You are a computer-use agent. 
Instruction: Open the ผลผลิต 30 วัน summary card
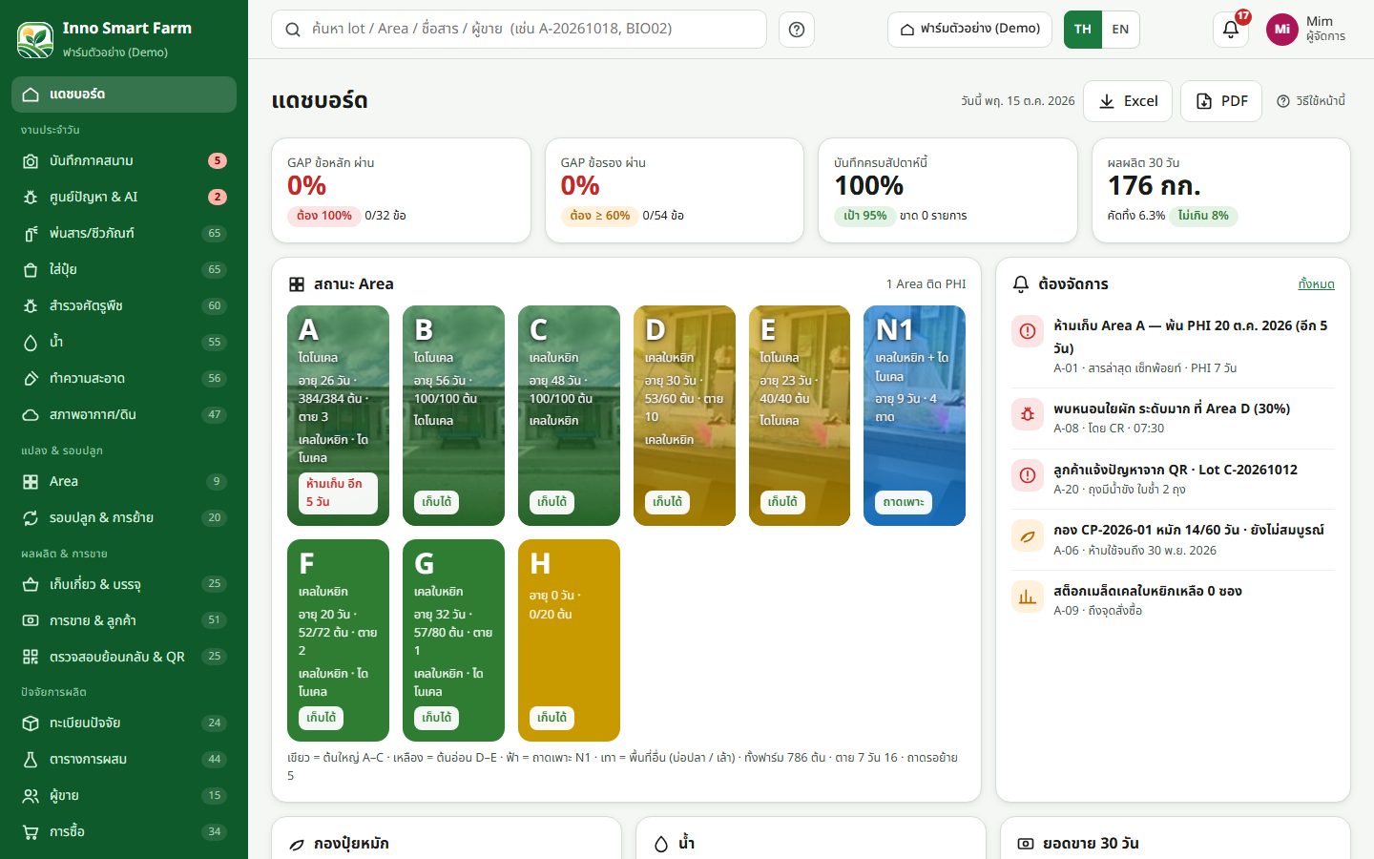pyautogui.click(x=1221, y=190)
